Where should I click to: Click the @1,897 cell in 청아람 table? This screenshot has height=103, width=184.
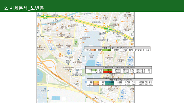click(139, 72)
